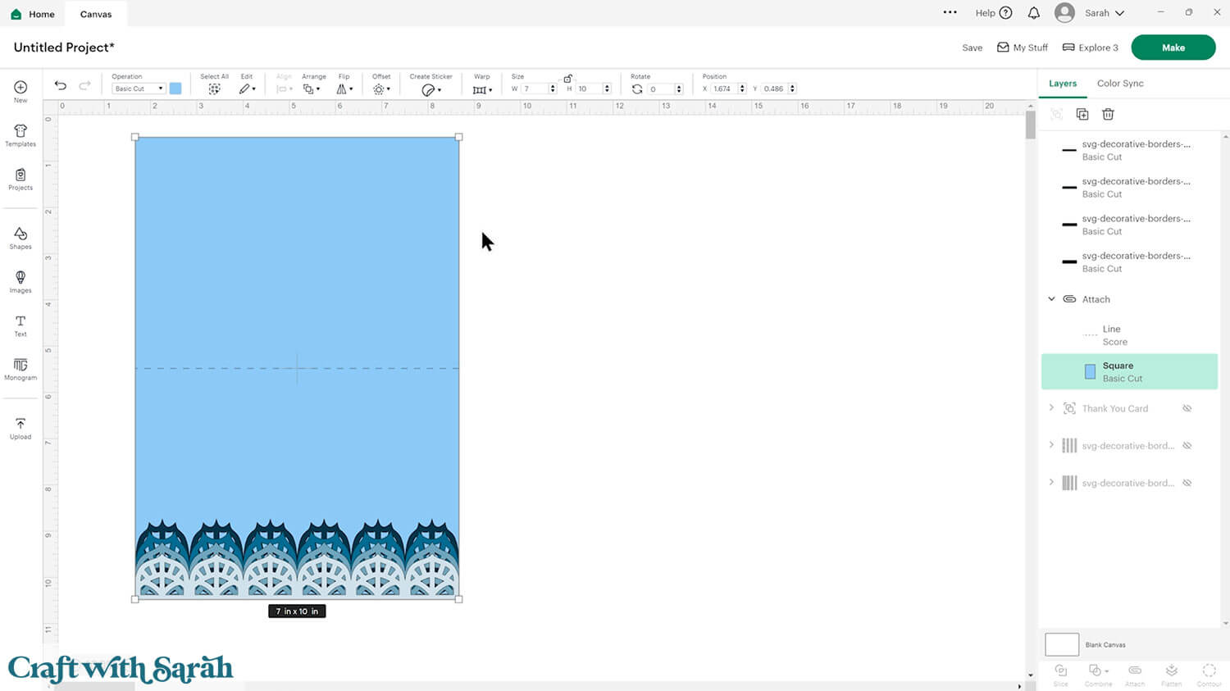Show the hidden Thank You Card layer

tap(1187, 408)
